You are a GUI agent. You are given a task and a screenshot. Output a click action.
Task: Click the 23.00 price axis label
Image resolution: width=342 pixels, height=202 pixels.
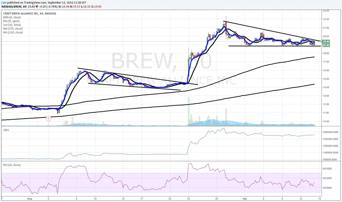326,11
